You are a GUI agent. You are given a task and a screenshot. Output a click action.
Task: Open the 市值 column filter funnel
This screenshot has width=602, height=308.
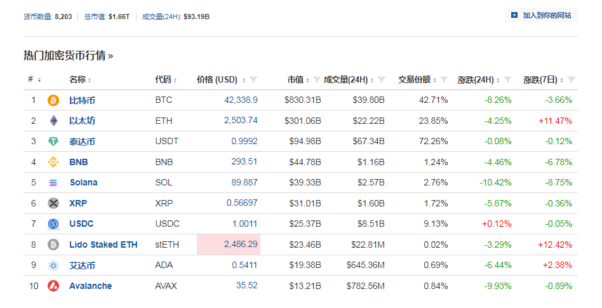coord(317,80)
